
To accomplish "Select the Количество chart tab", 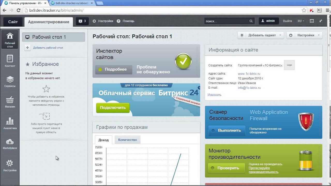I will coord(127,140).
